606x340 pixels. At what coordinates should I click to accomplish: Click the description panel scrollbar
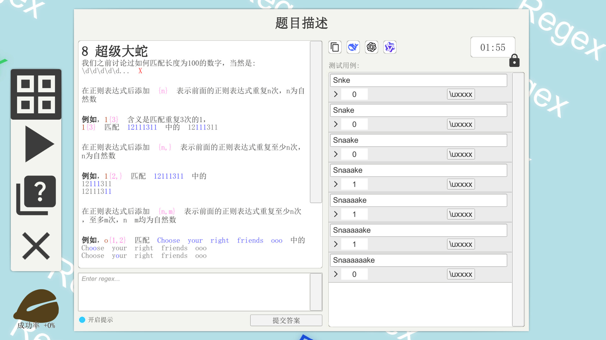(x=316, y=122)
